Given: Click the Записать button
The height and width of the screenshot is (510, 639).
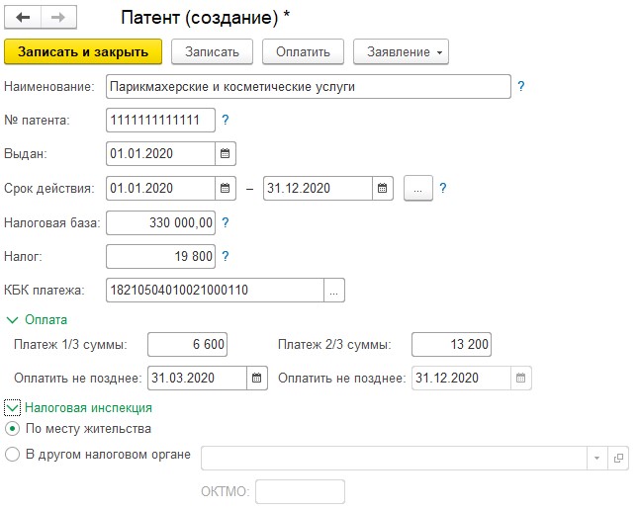Looking at the screenshot, I should (x=213, y=51).
